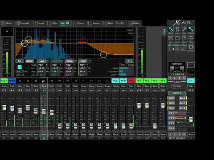Click the Save floppy disk icon
This screenshot has height=160, width=214.
(x=171, y=38)
